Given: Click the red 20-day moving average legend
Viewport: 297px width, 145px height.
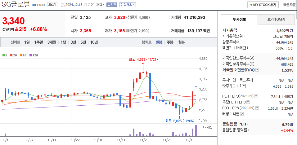Looking at the screenshot, I should click(x=14, y=55).
